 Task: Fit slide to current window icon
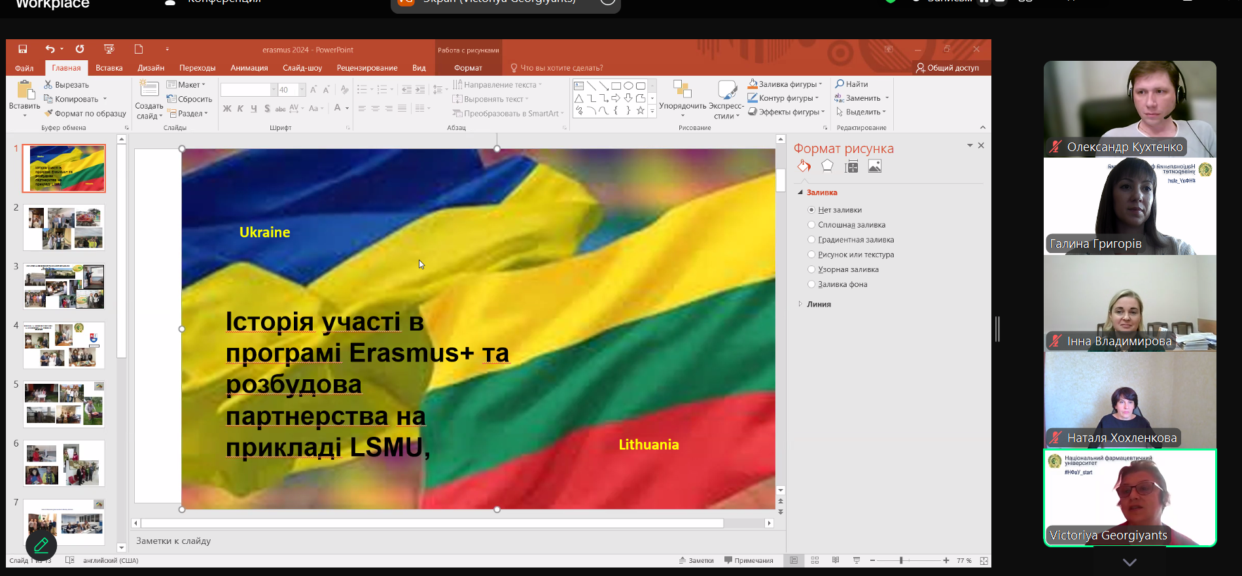984,560
